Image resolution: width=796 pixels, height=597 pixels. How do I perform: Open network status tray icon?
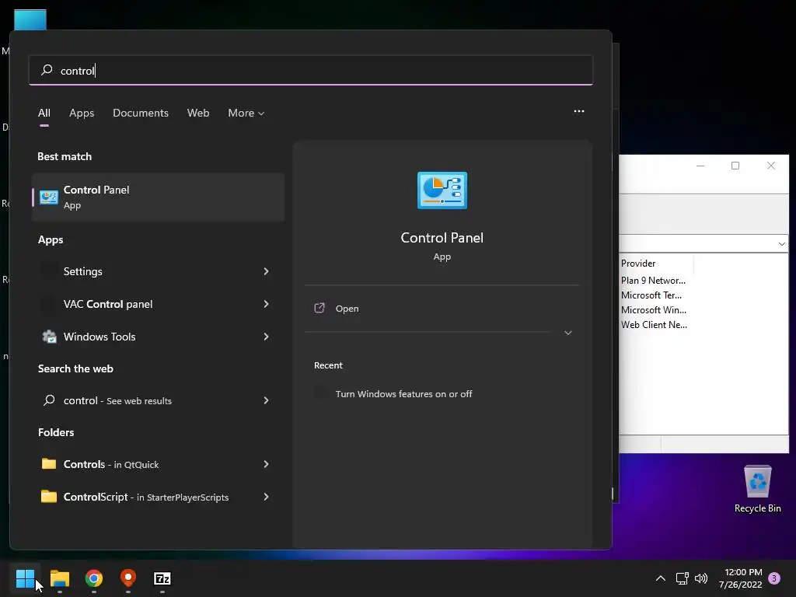[x=682, y=578]
